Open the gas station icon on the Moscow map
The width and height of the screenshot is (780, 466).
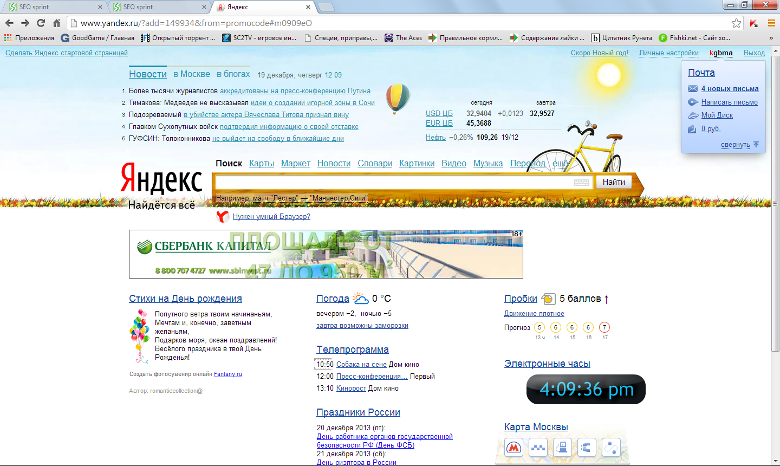[563, 448]
